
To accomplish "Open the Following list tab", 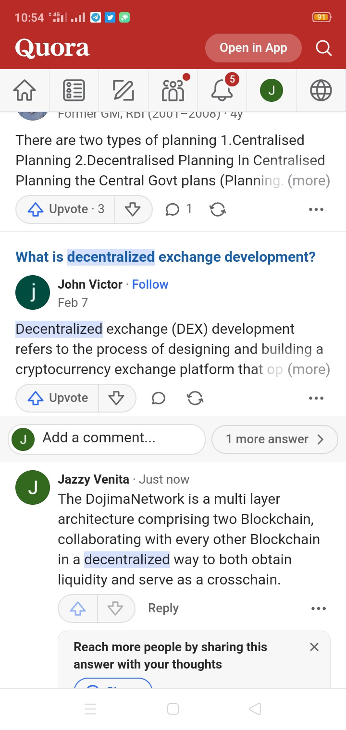I will 74,90.
